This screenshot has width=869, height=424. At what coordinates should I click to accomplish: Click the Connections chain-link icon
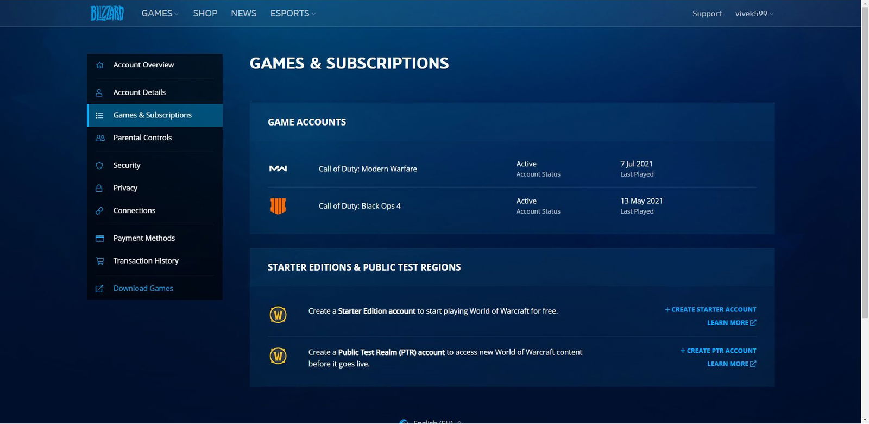click(x=99, y=211)
